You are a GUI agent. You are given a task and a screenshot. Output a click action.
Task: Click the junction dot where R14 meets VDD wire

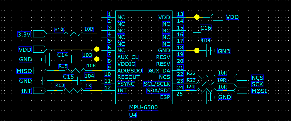click(97, 49)
